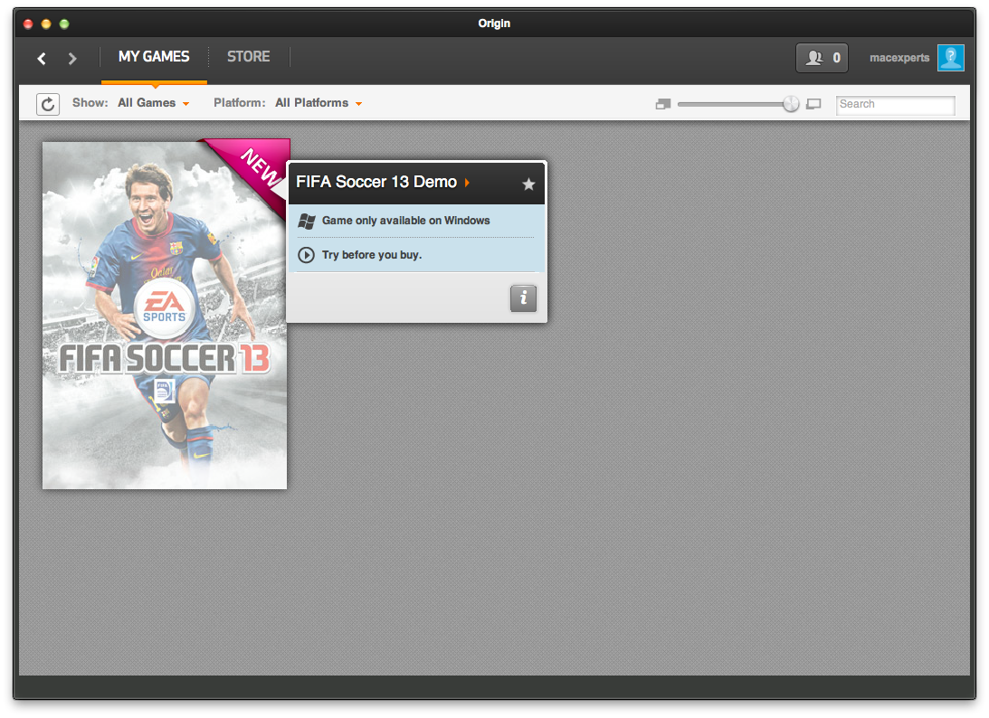Image resolution: width=989 pixels, height=718 pixels.
Task: Click the large thumbnails size icon
Action: tap(813, 104)
